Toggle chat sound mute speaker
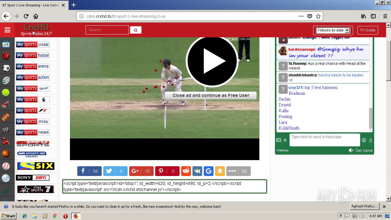 tap(351, 150)
